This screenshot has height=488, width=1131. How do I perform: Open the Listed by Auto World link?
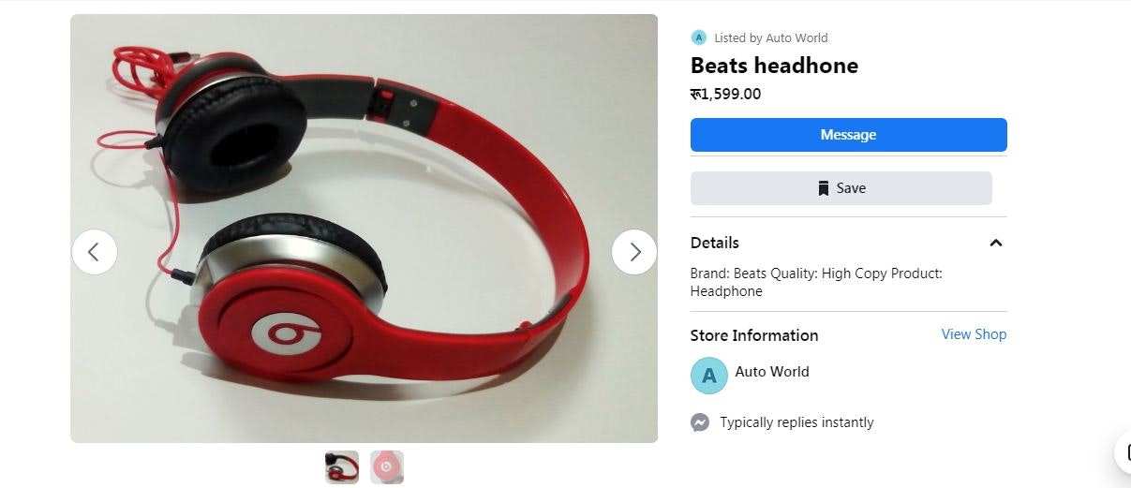[771, 37]
